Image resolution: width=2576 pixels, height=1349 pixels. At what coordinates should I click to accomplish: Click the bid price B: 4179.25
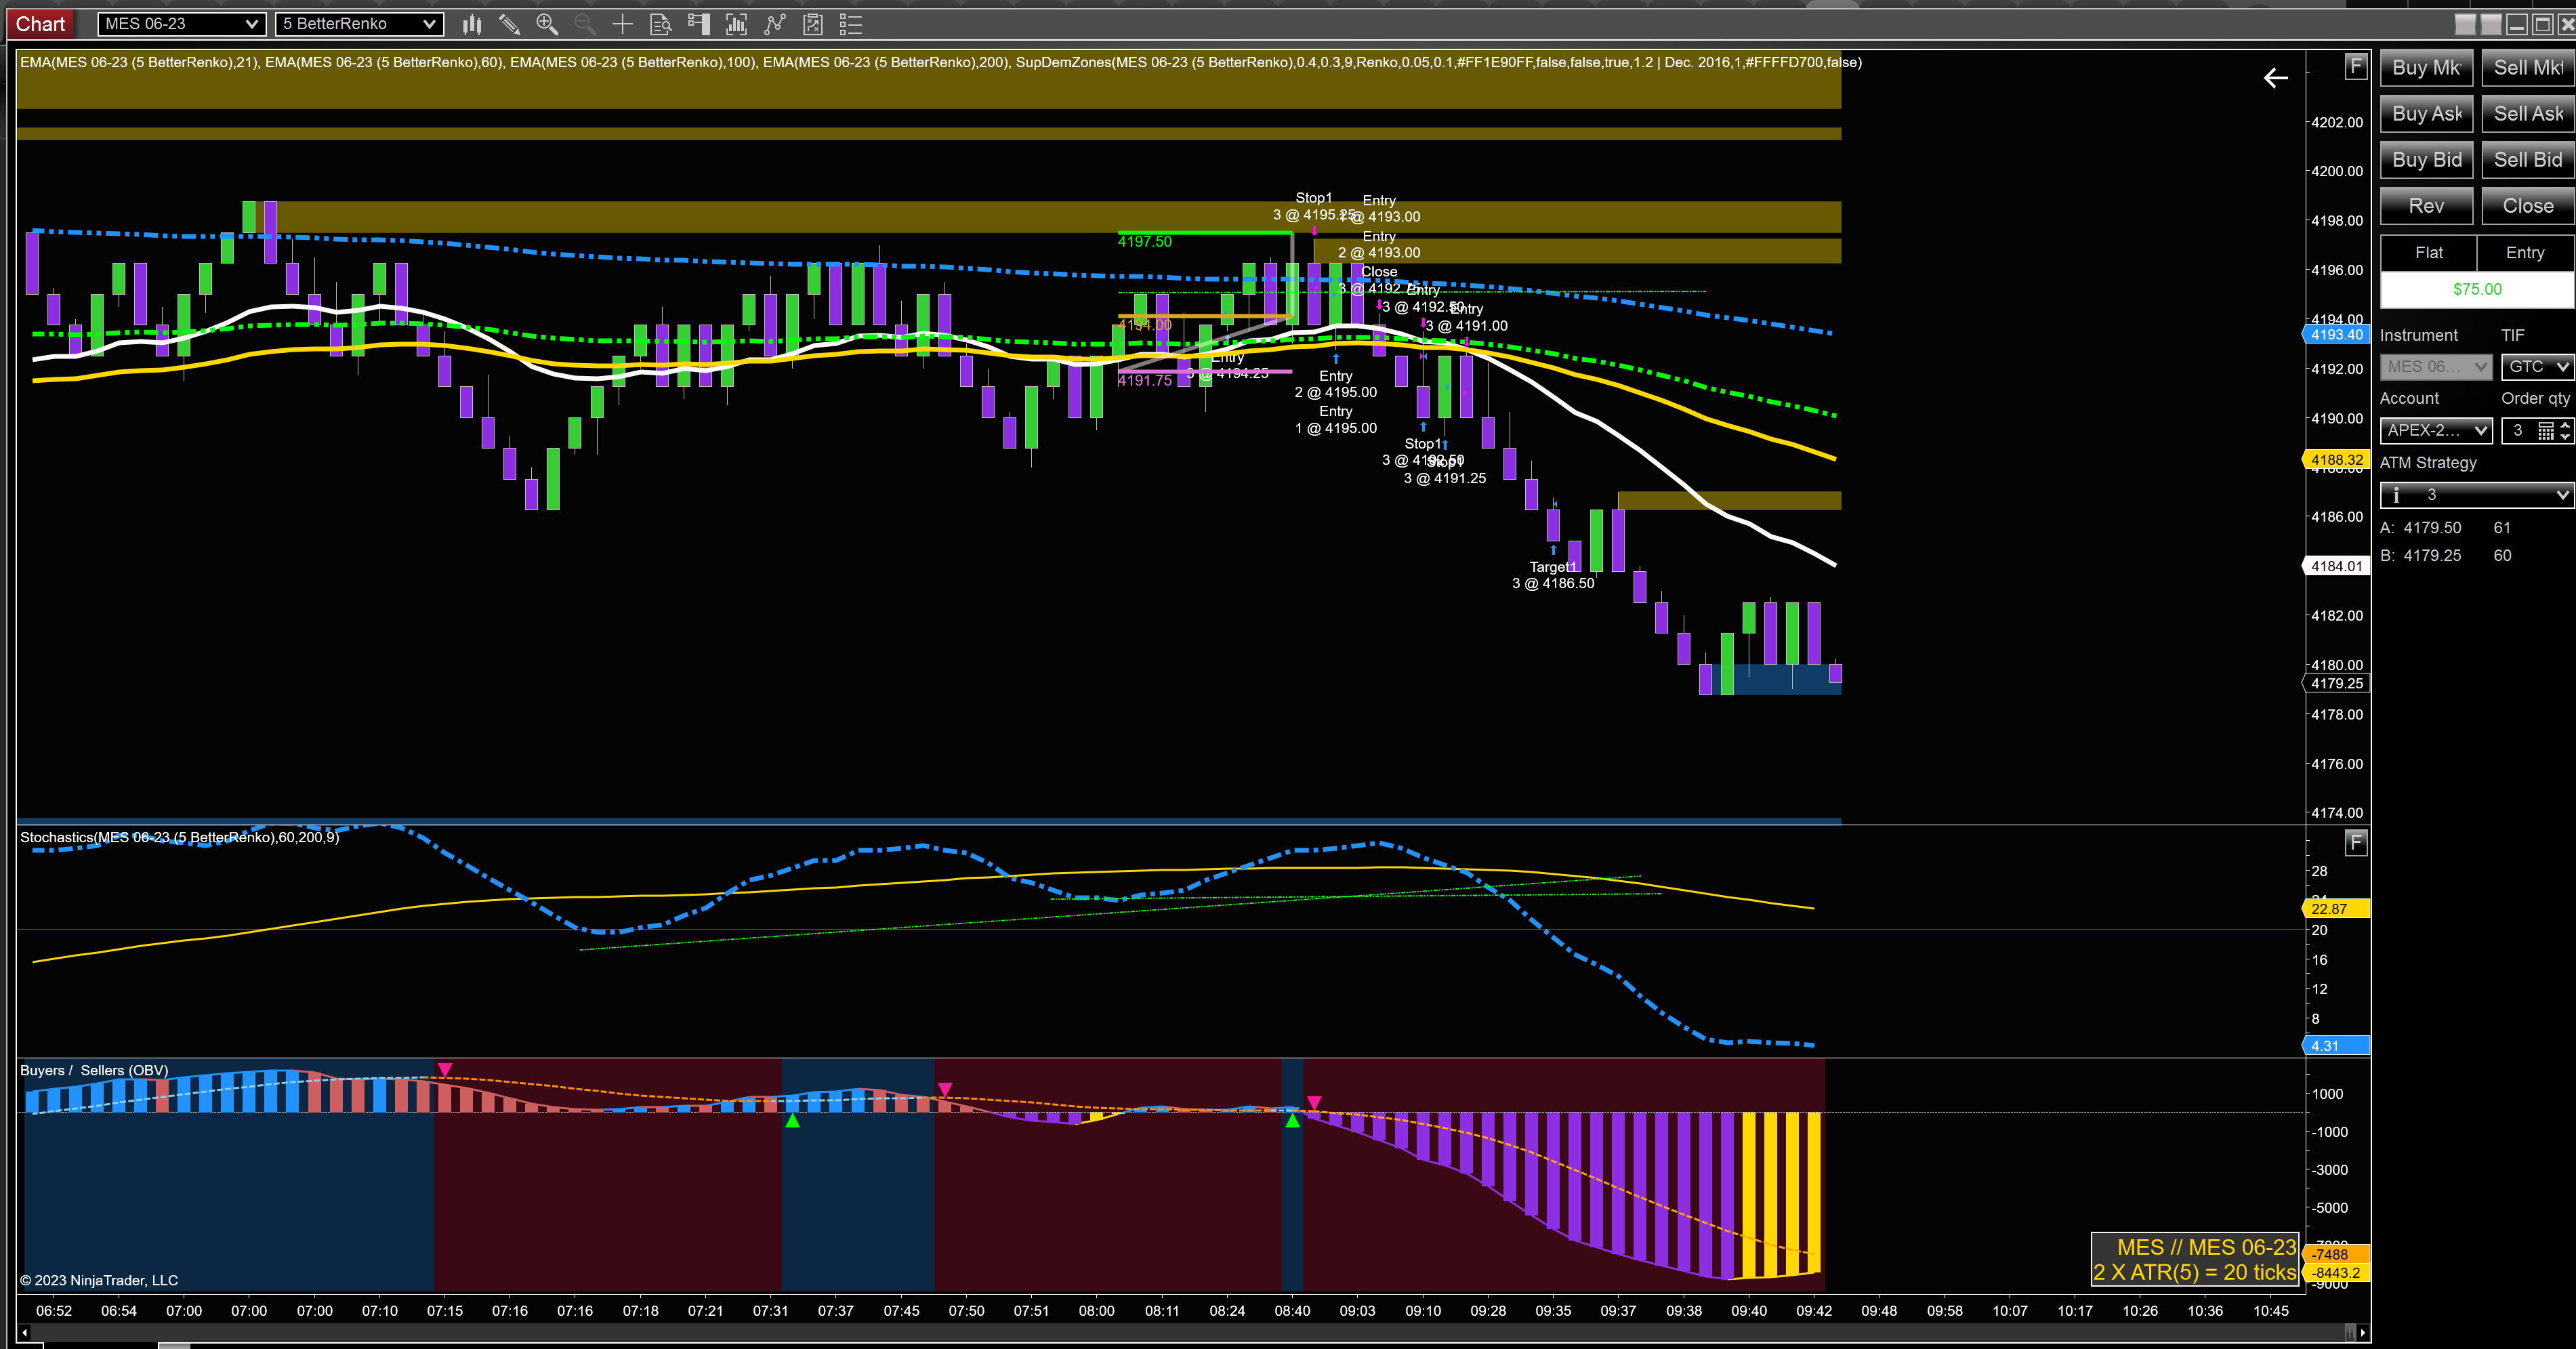pos(2420,556)
